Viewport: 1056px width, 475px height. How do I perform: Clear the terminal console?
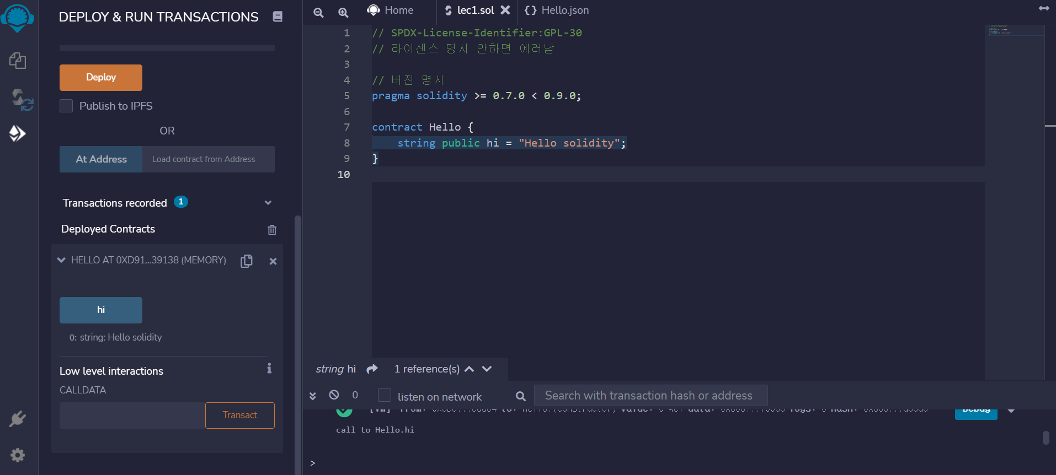click(x=334, y=395)
